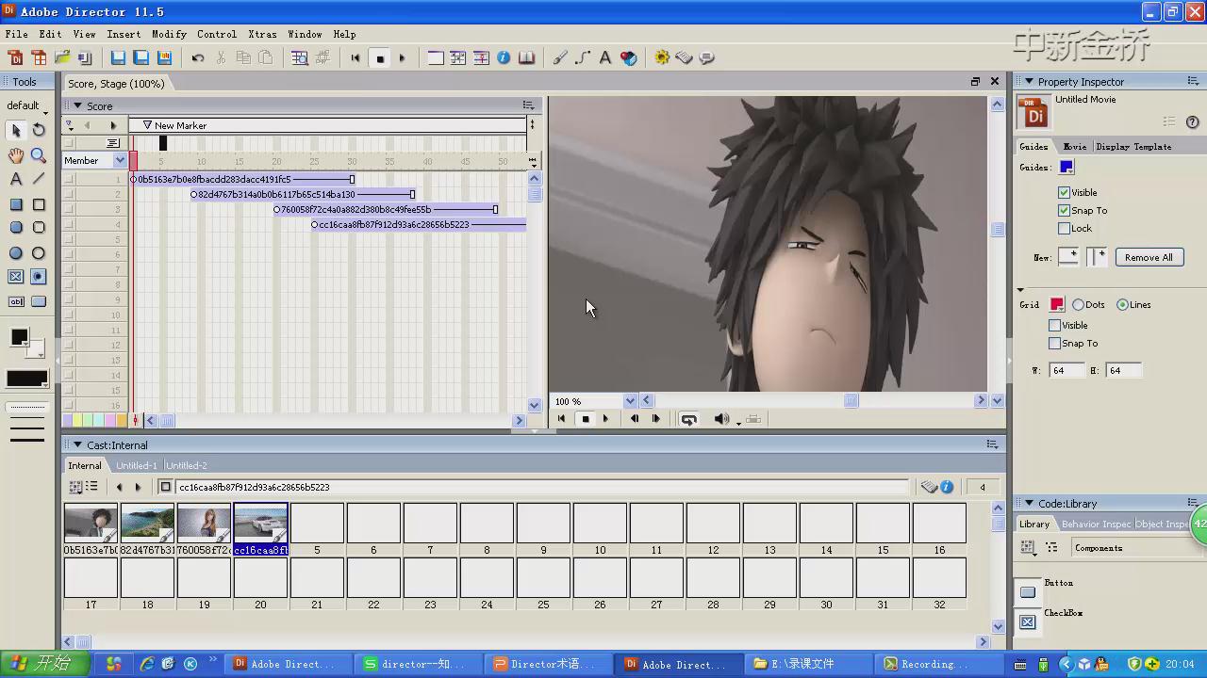This screenshot has height=678, width=1207.
Task: Open the Shockwave 3D window icon
Action: click(629, 57)
